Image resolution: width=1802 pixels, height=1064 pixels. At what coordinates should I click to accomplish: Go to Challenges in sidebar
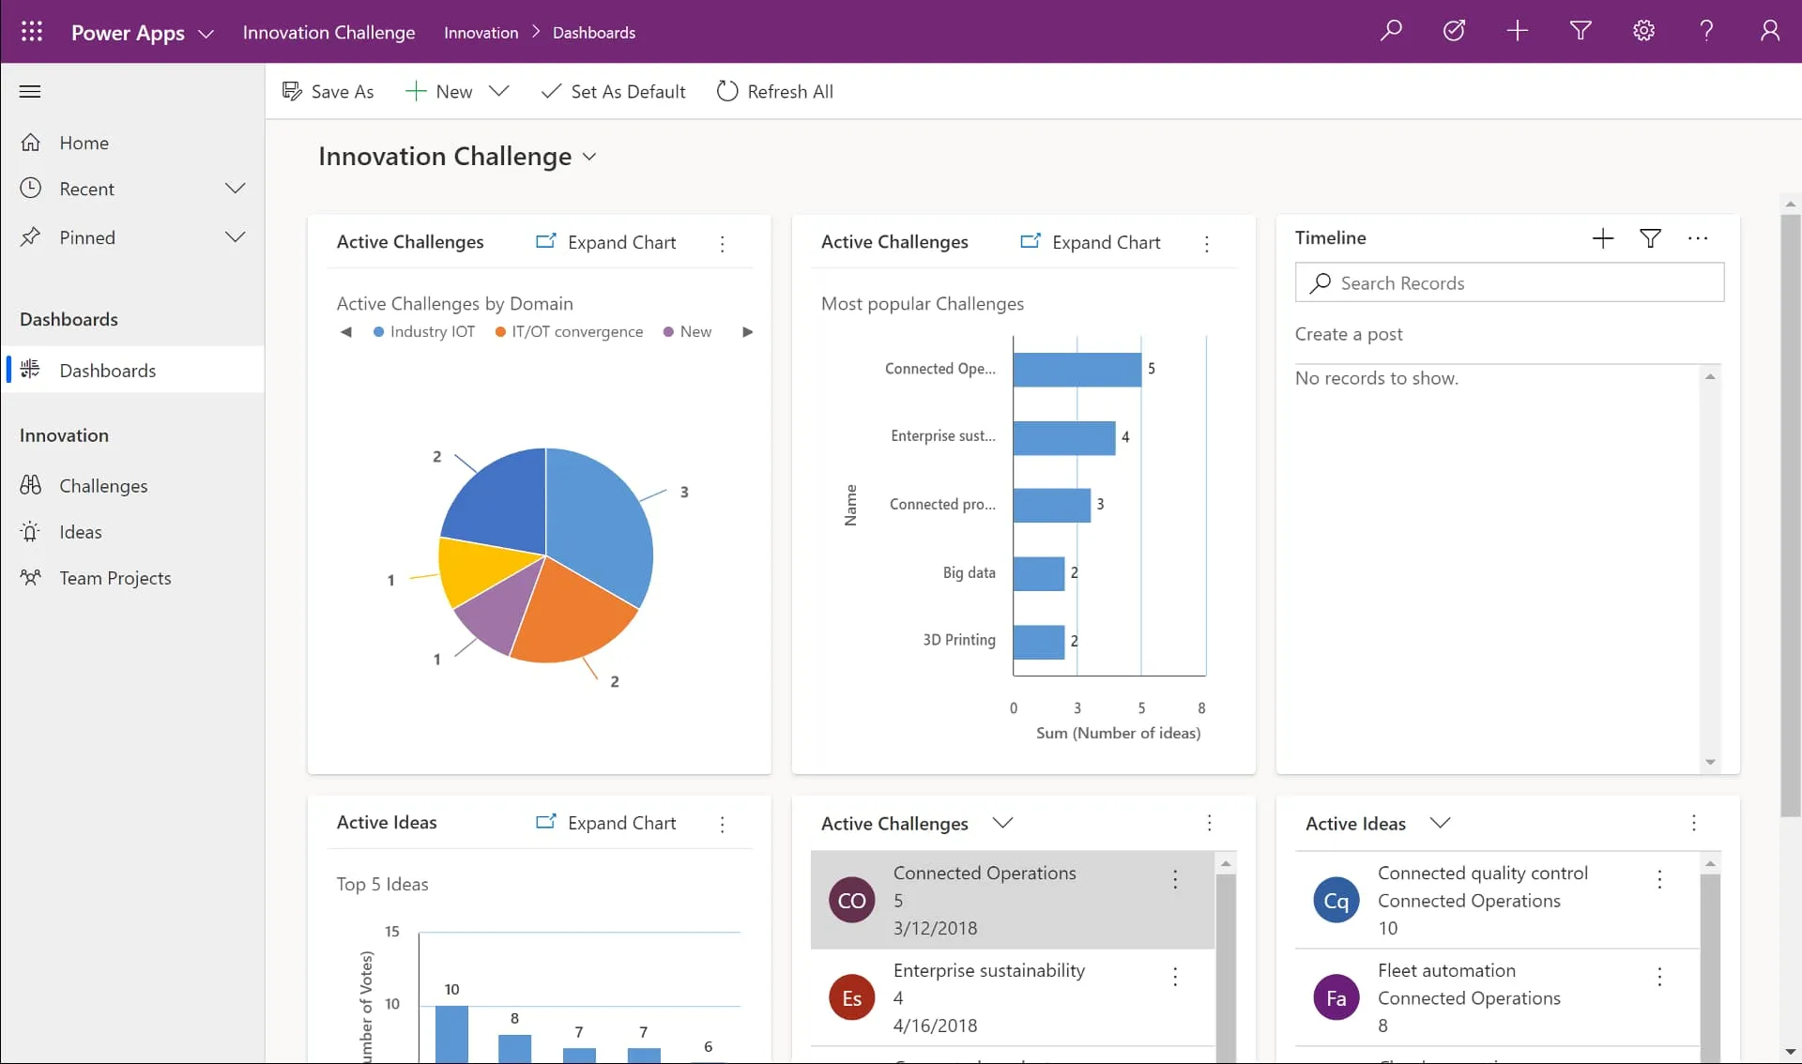point(103,486)
